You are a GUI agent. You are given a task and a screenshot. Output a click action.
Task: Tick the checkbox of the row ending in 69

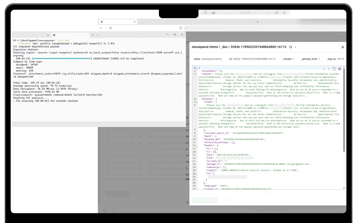coord(108,174)
